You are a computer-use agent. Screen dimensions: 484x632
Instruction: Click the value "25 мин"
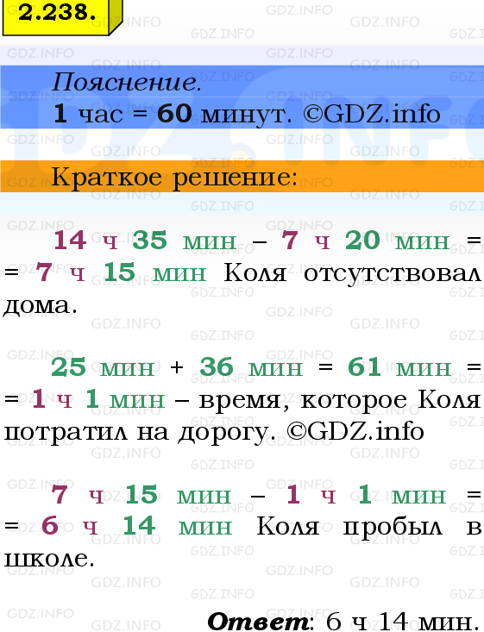(x=103, y=367)
